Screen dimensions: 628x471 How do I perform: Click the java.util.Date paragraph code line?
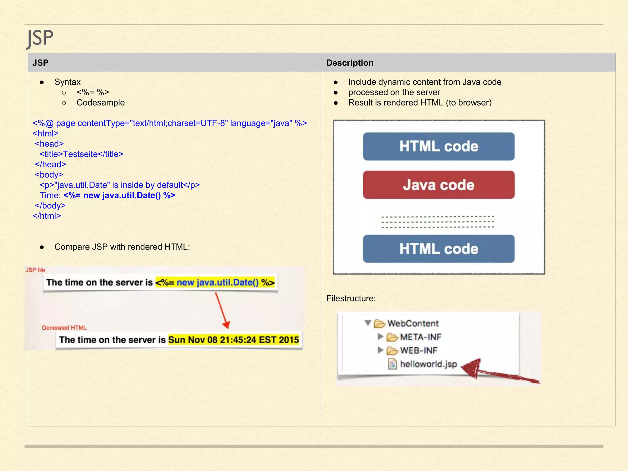click(120, 185)
